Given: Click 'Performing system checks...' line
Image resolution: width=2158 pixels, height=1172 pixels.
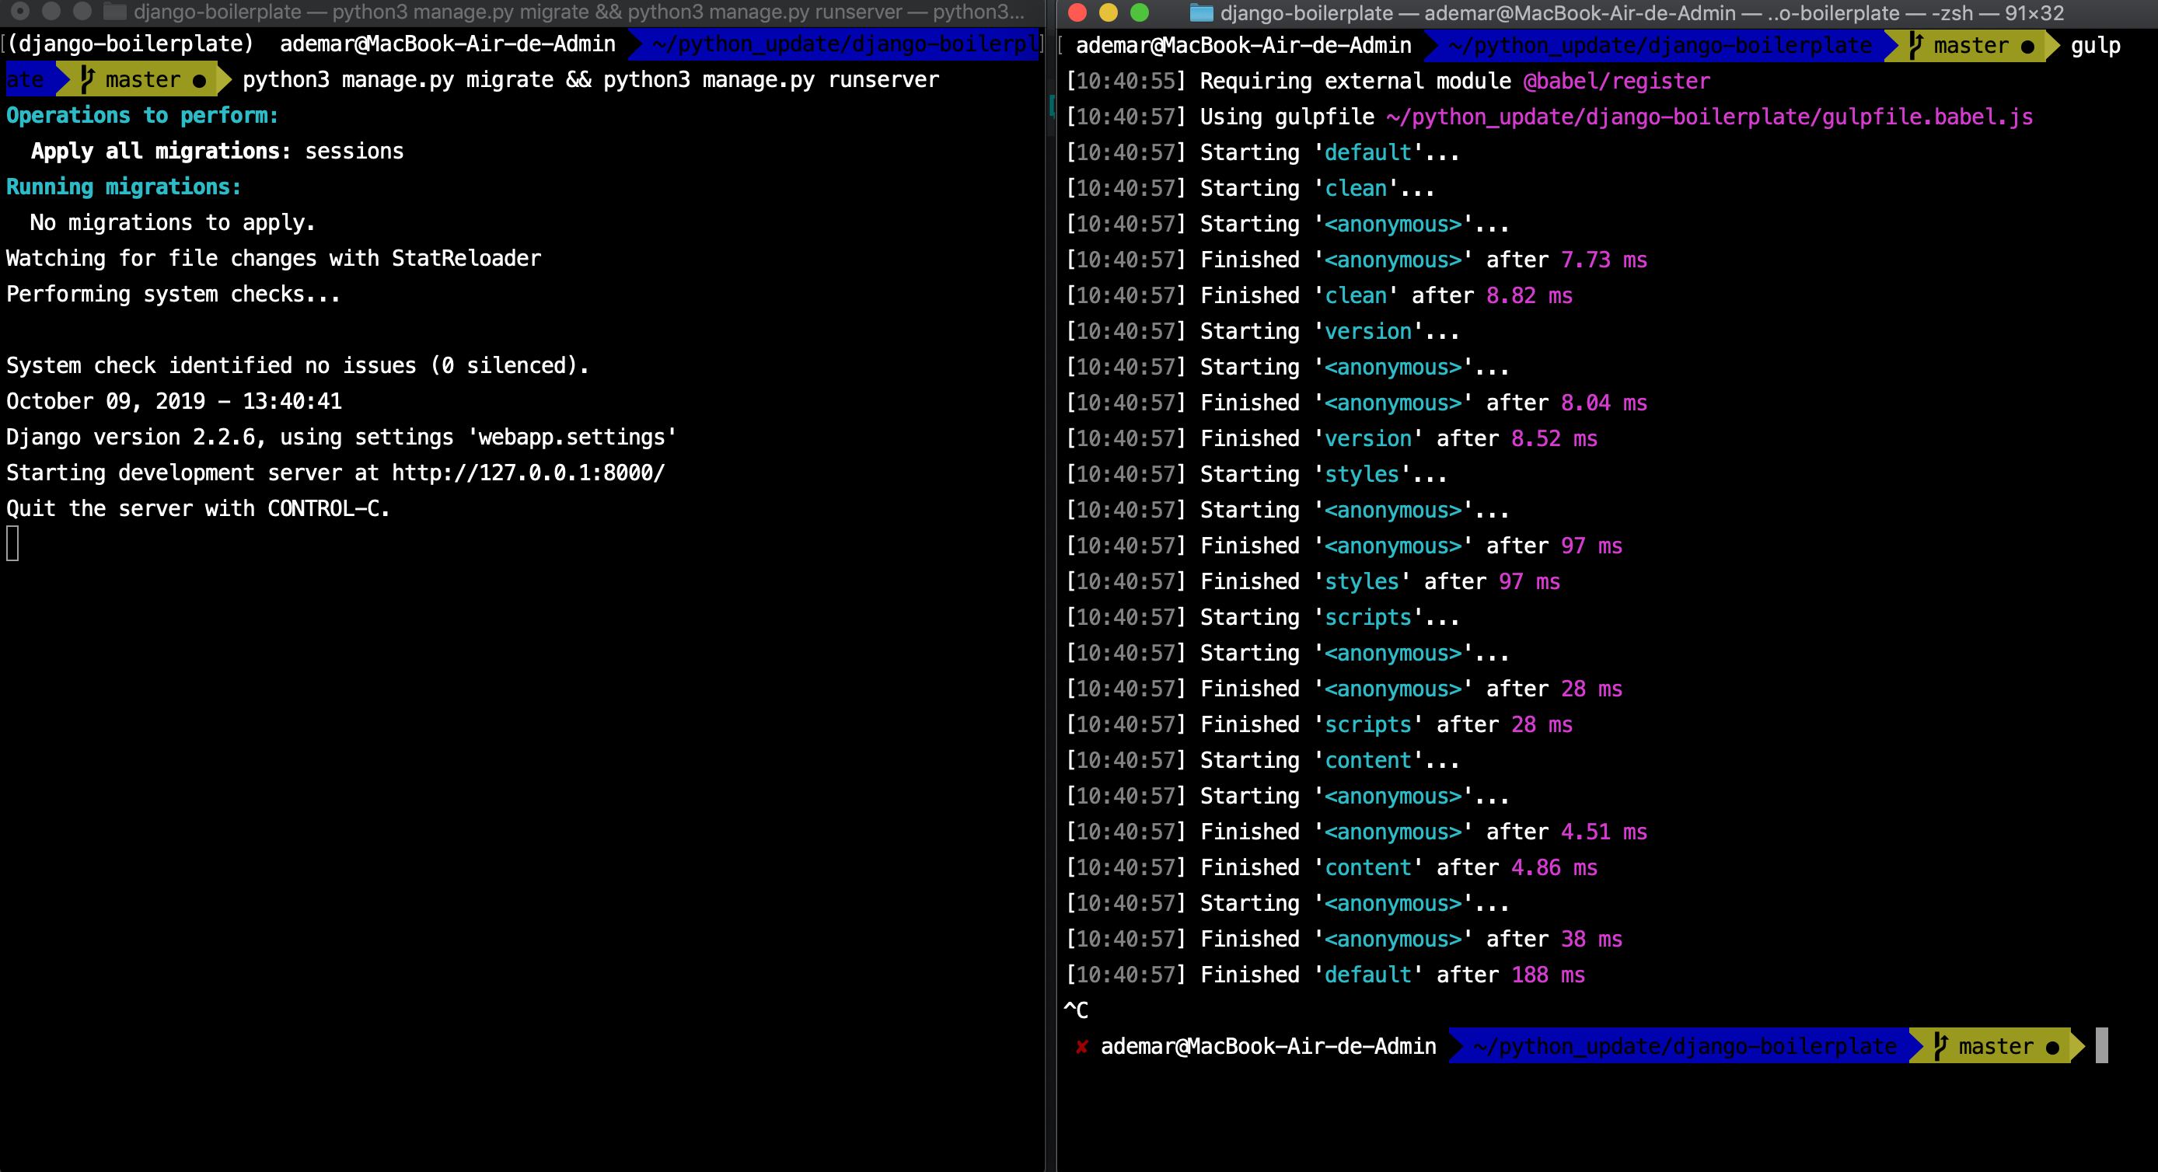Looking at the screenshot, I should (x=173, y=295).
